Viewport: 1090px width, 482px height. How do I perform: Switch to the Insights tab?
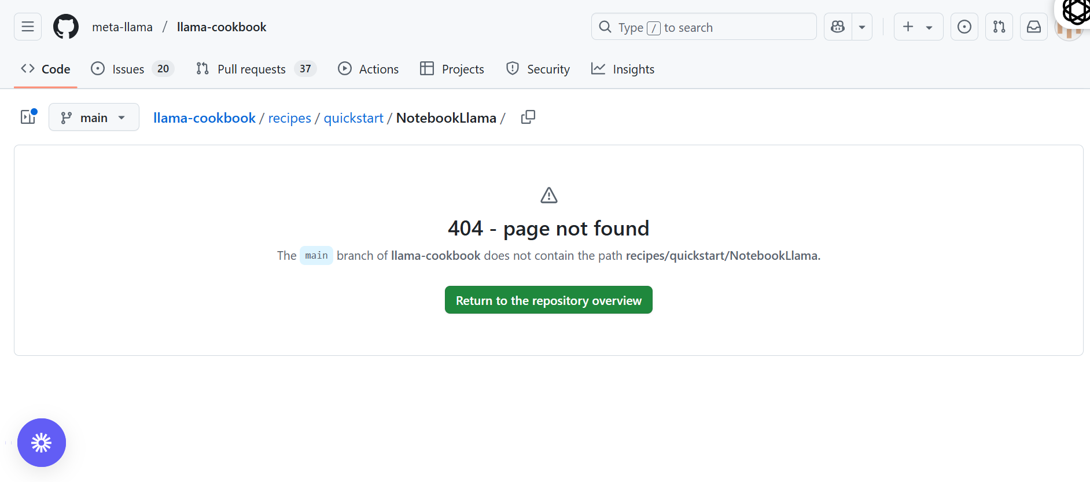623,69
